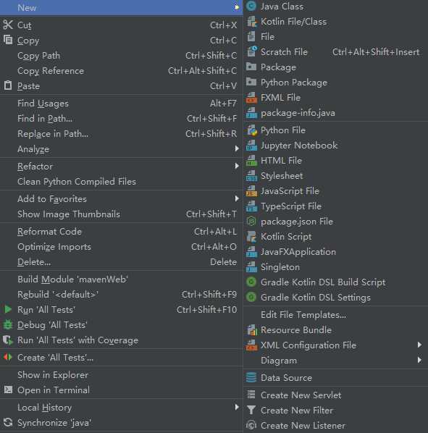Expand the New submenu arrow
428x433 pixels.
[x=236, y=7]
